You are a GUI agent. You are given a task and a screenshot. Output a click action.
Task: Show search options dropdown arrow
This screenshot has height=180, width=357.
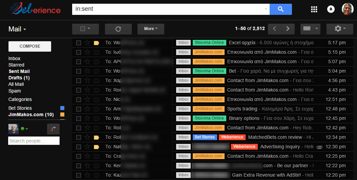266,9
